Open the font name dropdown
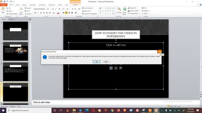The image size is (202, 113). (46, 9)
